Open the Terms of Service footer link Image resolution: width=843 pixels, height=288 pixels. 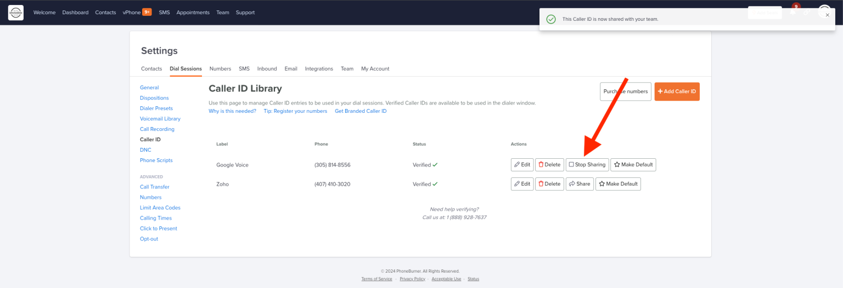[376, 279]
